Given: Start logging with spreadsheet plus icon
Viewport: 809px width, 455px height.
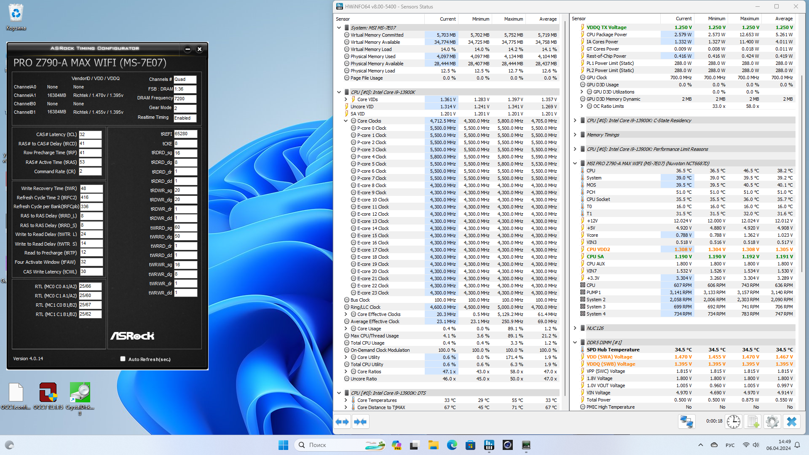Looking at the screenshot, I should point(753,422).
